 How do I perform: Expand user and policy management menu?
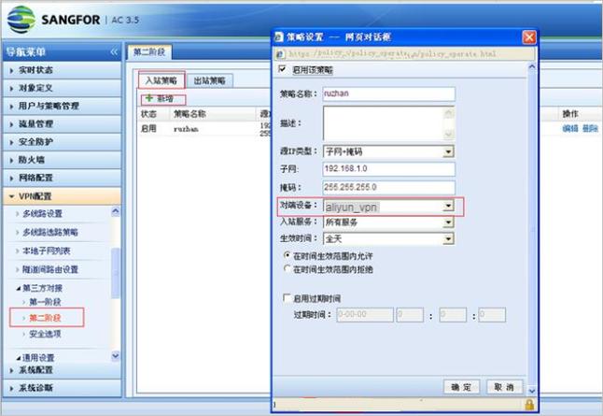(62, 106)
